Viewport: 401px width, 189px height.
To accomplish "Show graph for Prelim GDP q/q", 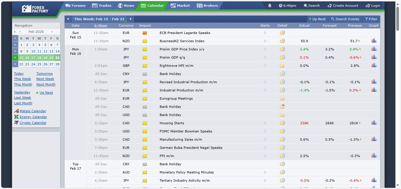I will [x=374, y=57].
